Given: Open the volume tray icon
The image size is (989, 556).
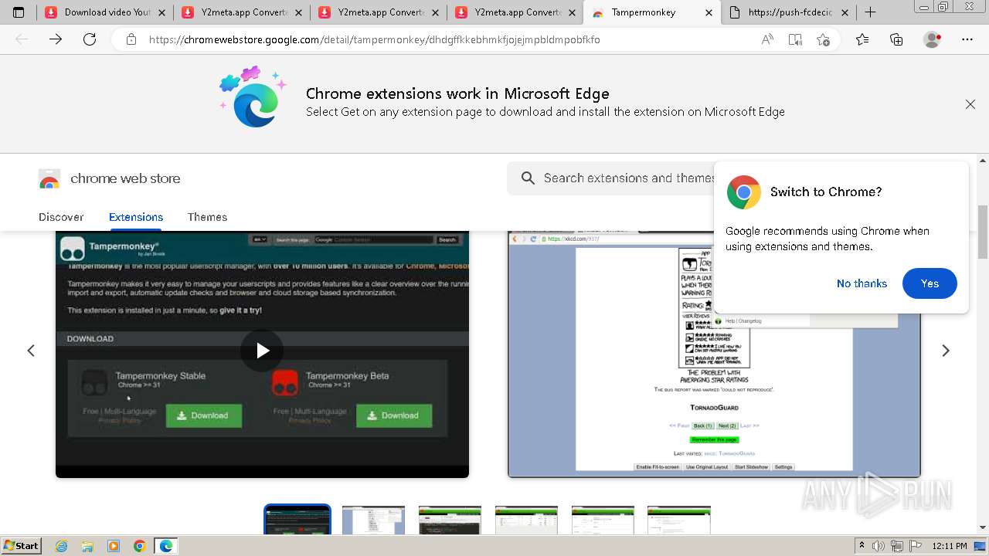Looking at the screenshot, I should (880, 546).
